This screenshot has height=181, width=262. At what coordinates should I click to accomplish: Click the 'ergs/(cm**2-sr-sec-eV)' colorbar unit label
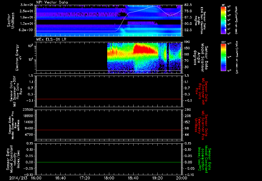click(x=237, y=57)
